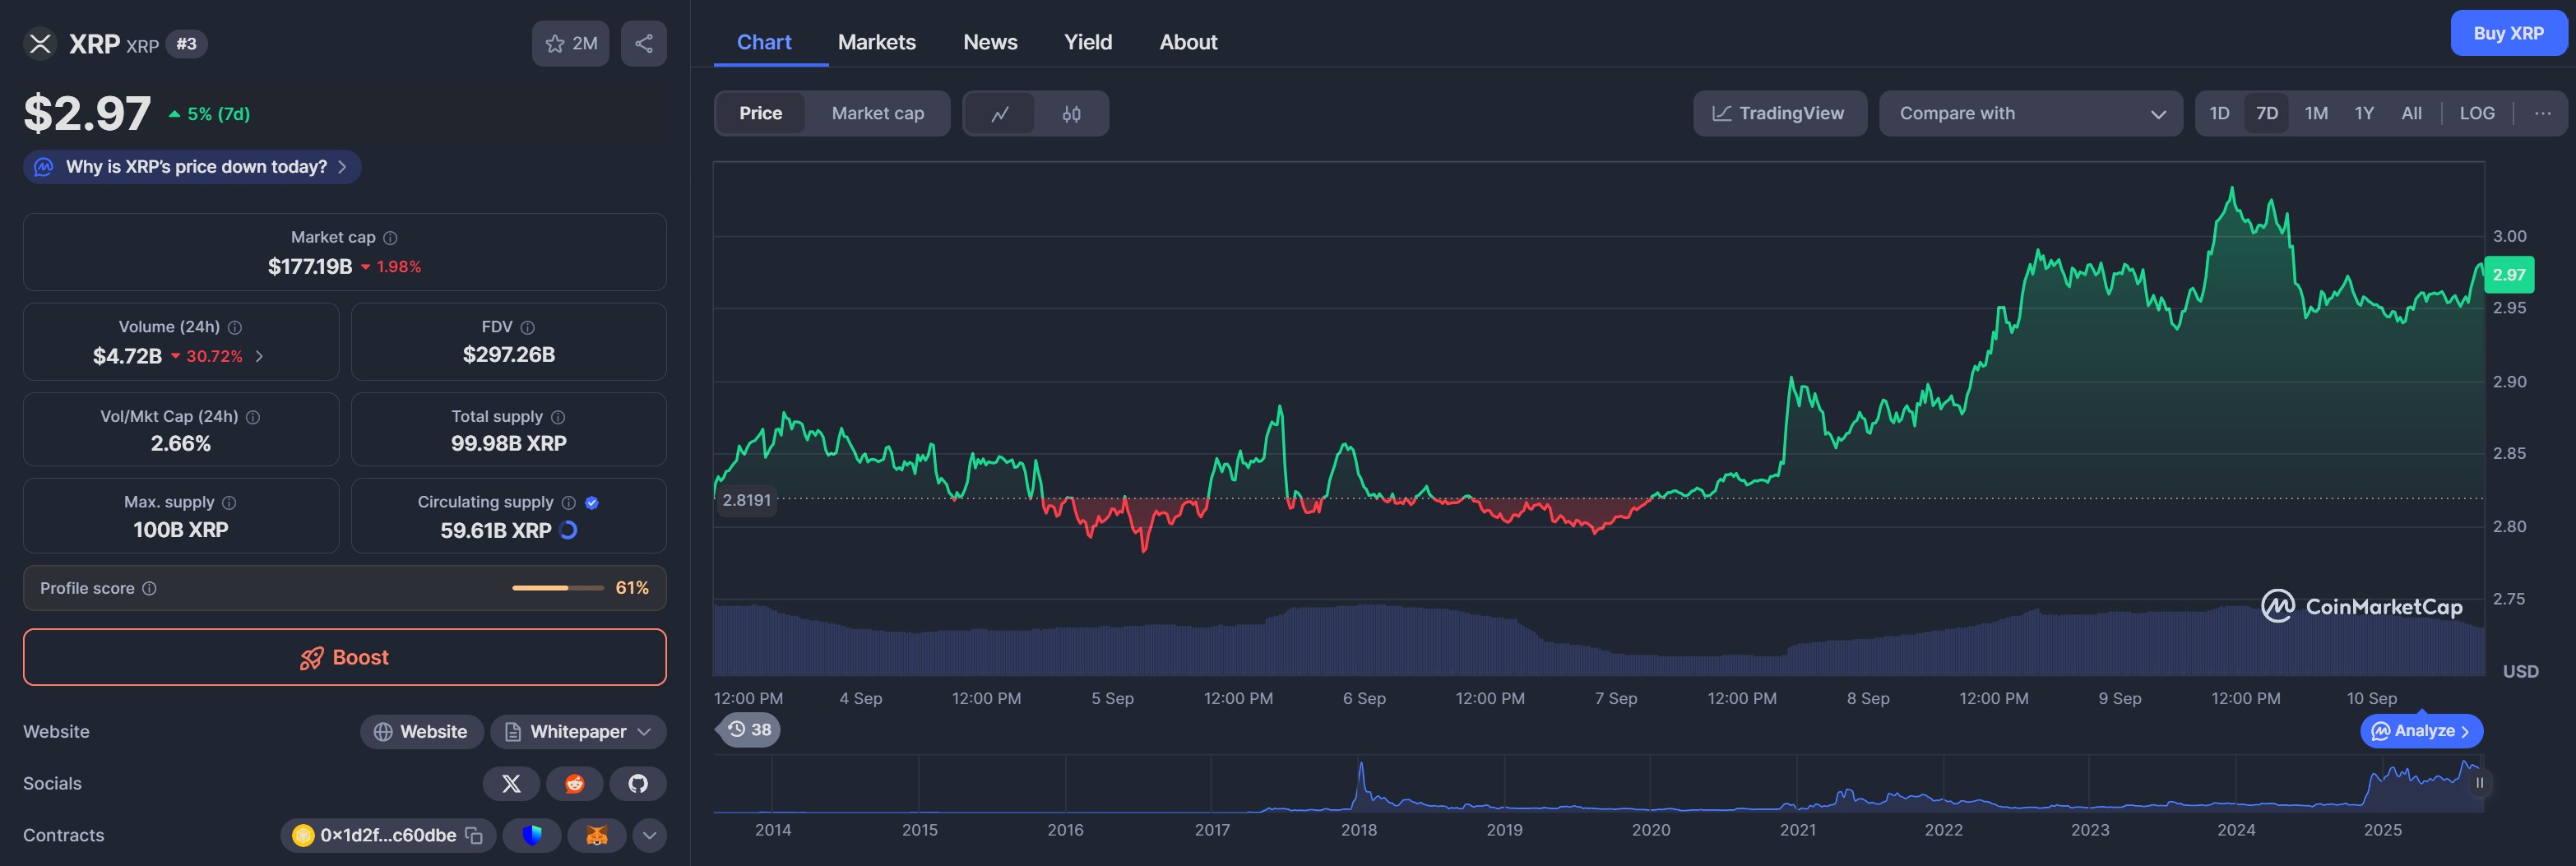Copy the 0x1d2f...c60dbe contract address
Image resolution: width=2576 pixels, height=866 pixels.
[474, 835]
